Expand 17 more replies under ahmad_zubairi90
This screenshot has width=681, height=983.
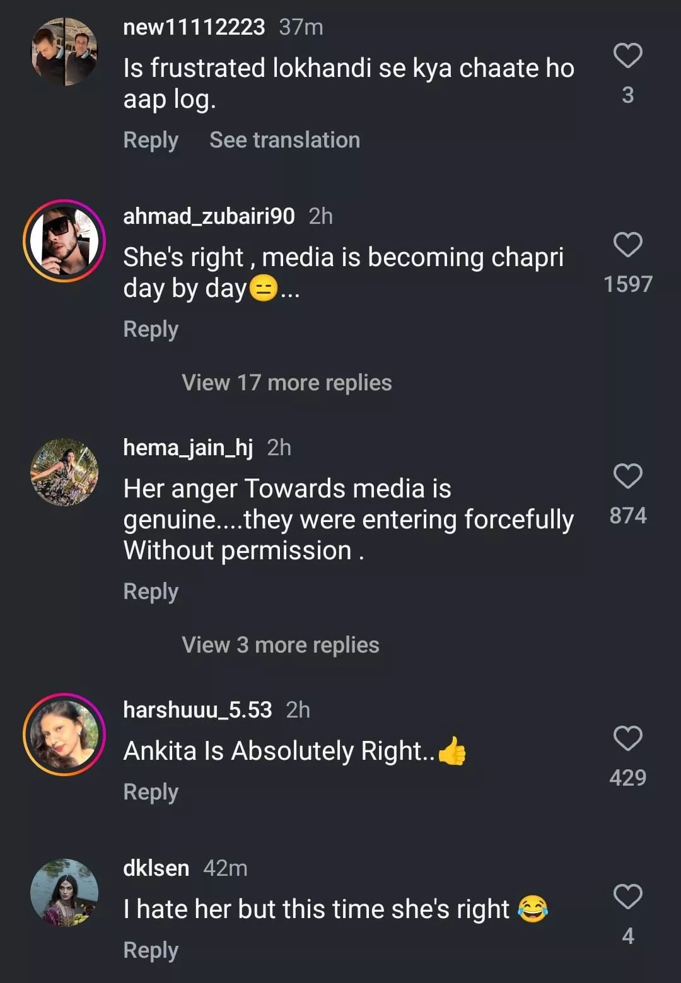[286, 383]
